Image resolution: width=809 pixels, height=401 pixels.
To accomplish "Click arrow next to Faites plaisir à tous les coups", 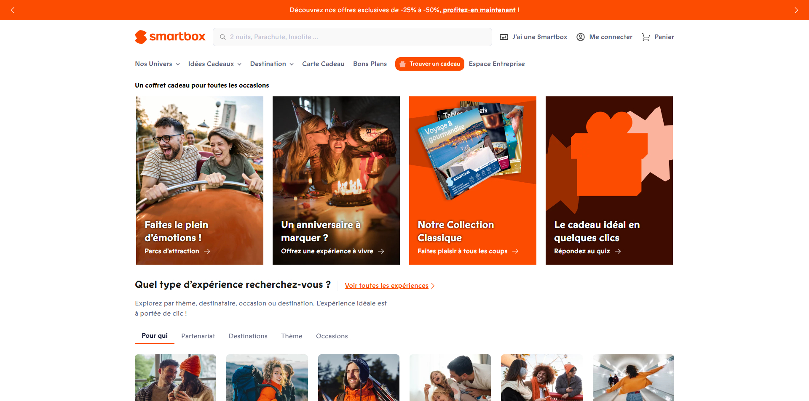I will [515, 251].
